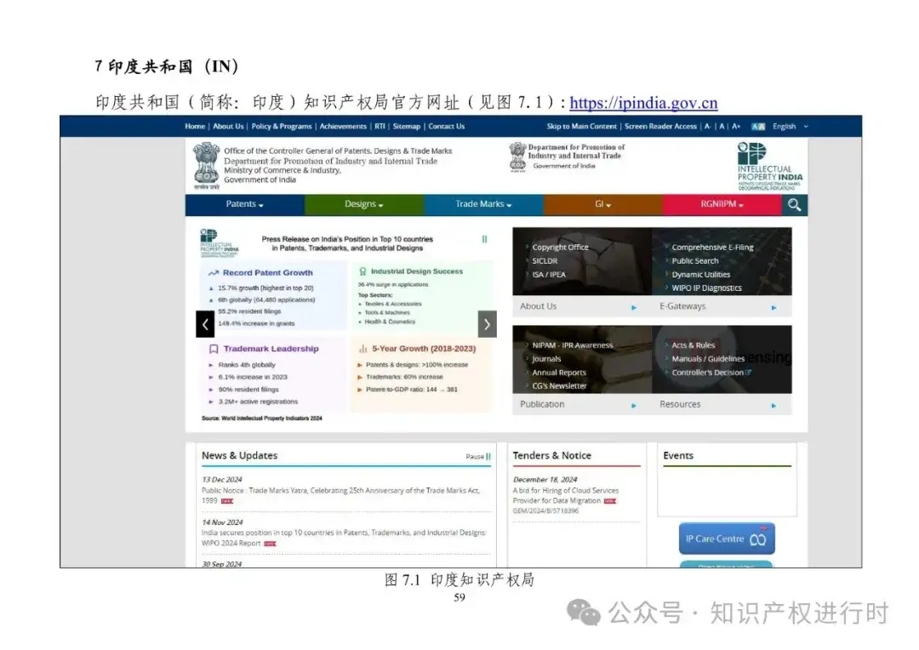Open the Trade Marks Yatra public notice

340,495
